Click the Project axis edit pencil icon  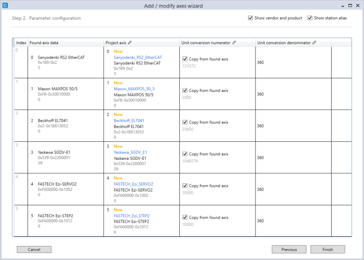click(130, 42)
